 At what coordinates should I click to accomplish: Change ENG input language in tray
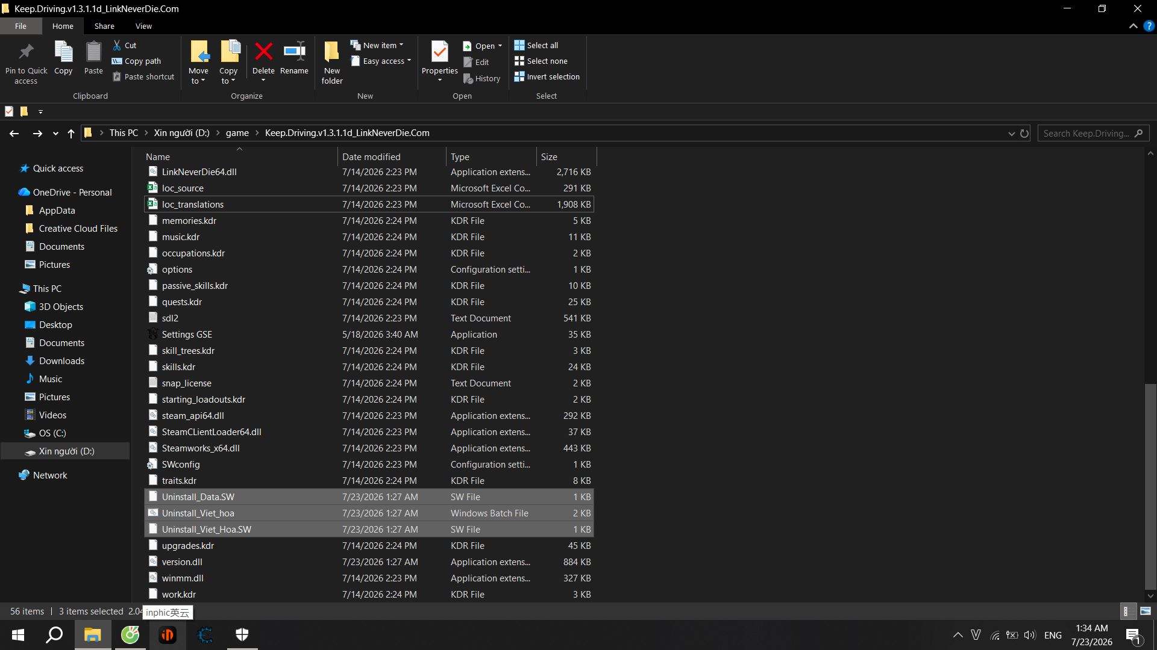1053,635
